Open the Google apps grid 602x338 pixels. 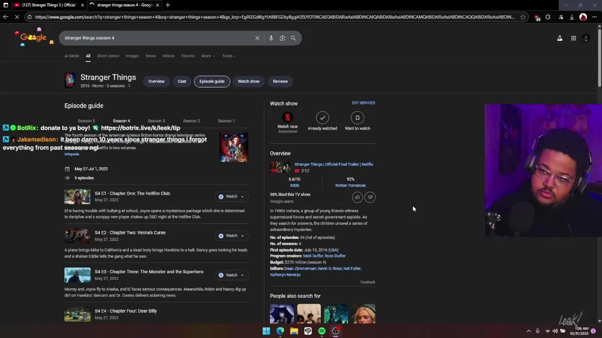click(x=574, y=38)
